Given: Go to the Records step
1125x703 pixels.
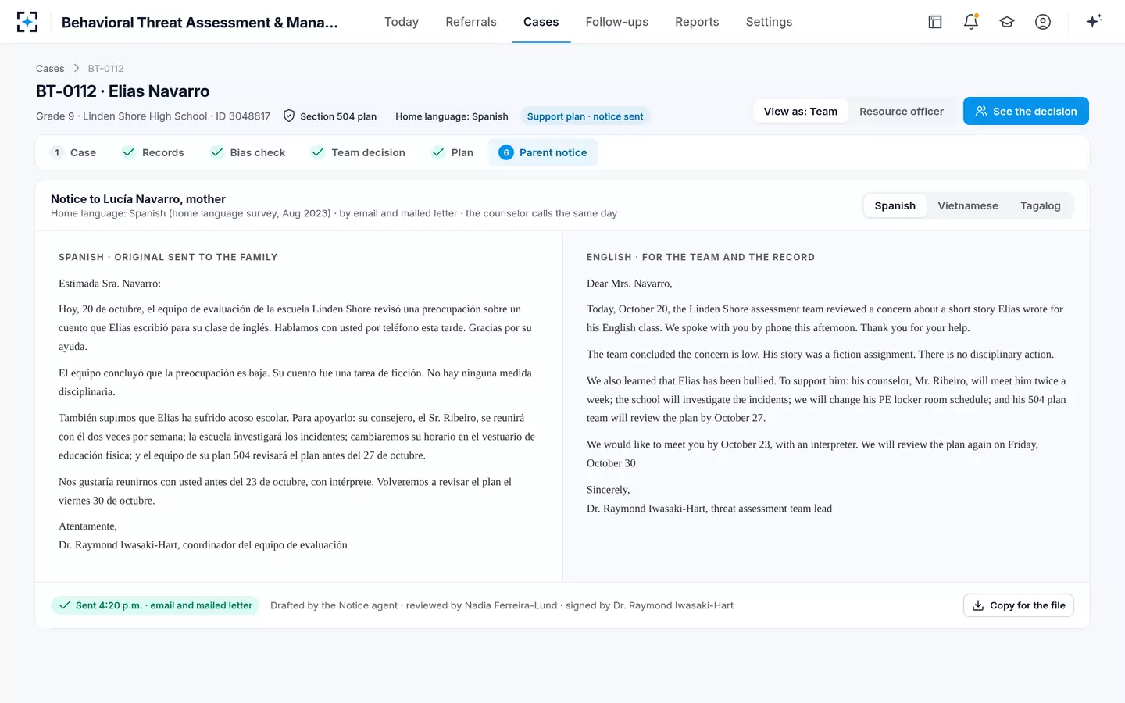Looking at the screenshot, I should point(153,152).
